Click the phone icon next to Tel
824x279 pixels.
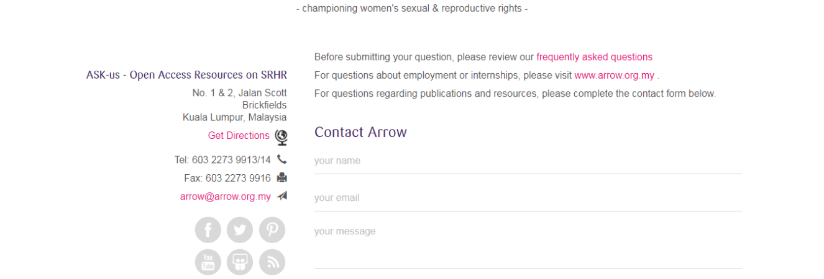point(282,159)
